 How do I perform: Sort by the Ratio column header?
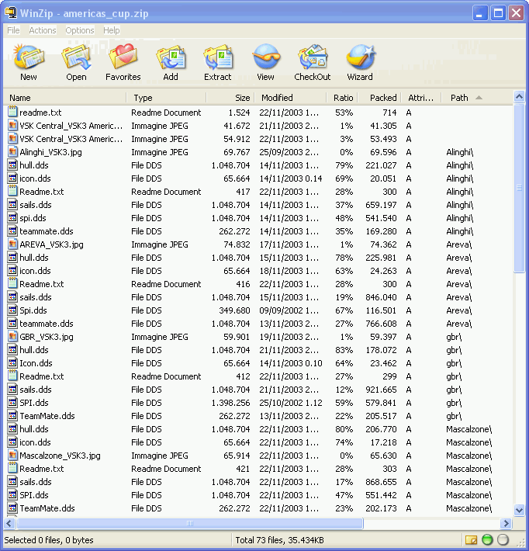pyautogui.click(x=342, y=98)
